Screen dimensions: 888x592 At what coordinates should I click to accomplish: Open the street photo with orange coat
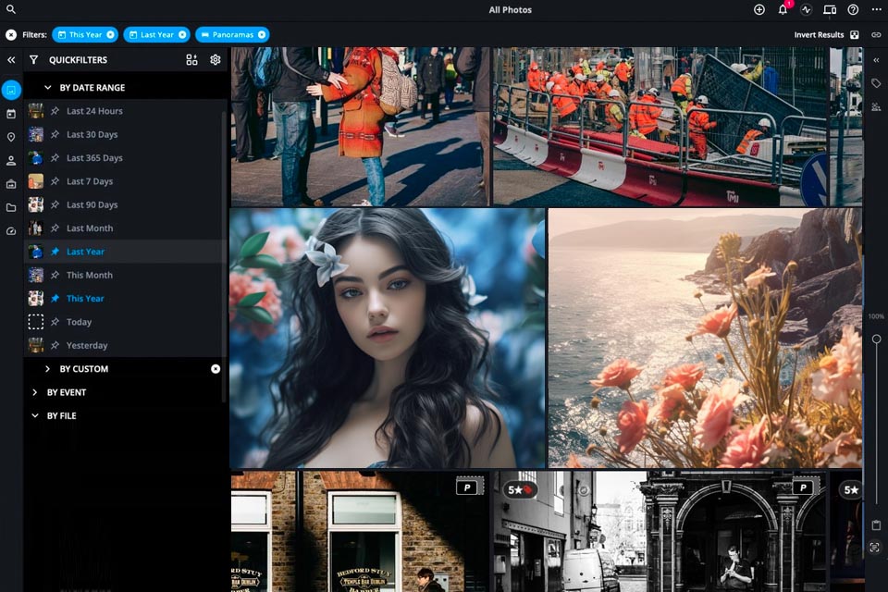360,126
